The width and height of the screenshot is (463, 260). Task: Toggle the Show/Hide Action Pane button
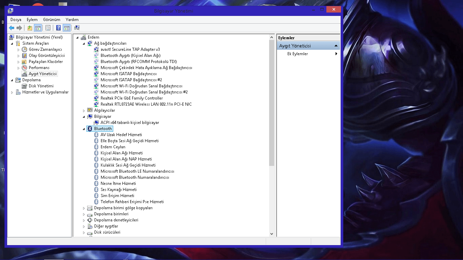pos(66,28)
